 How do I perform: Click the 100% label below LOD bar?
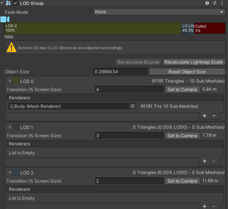[9, 37]
